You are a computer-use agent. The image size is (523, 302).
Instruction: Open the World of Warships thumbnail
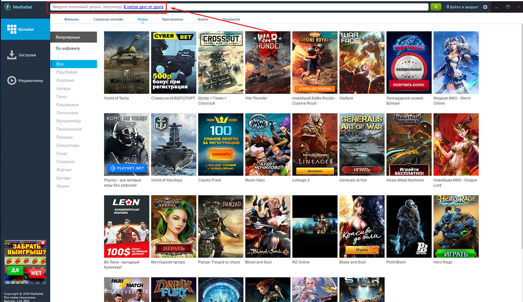174,145
